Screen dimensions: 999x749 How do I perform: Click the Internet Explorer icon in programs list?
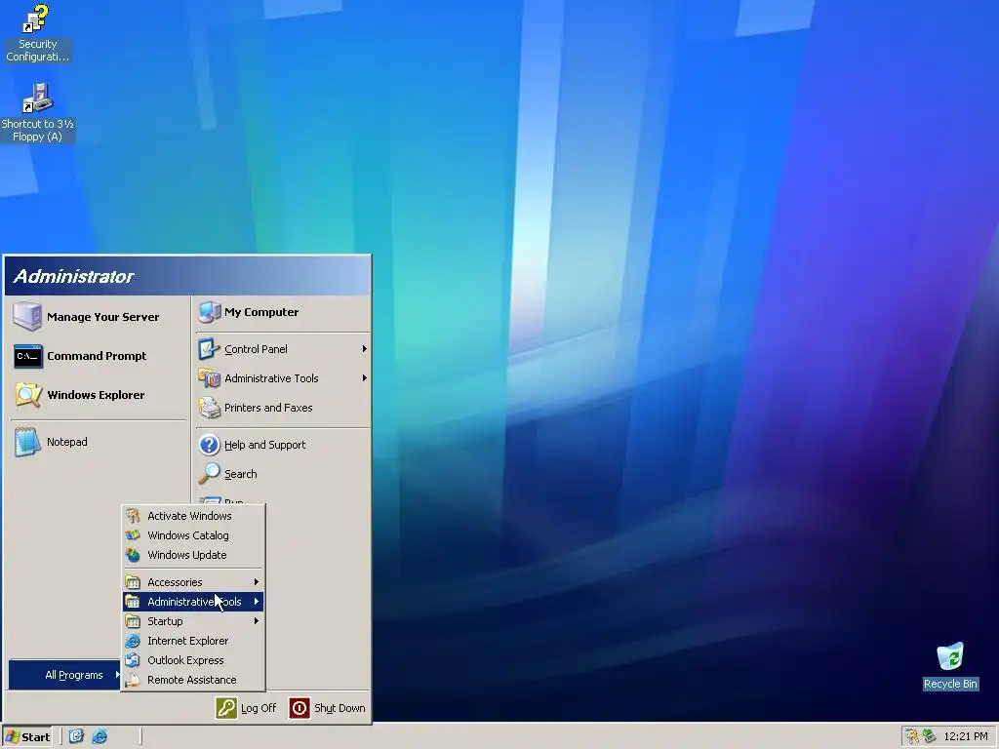(x=133, y=641)
